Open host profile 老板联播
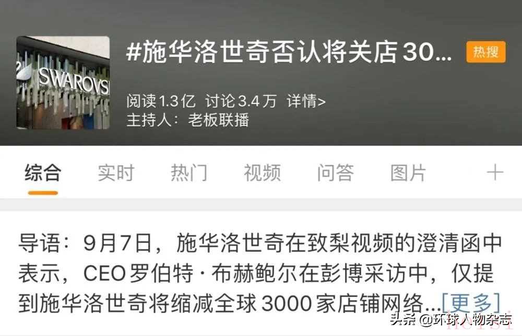 [x=218, y=120]
